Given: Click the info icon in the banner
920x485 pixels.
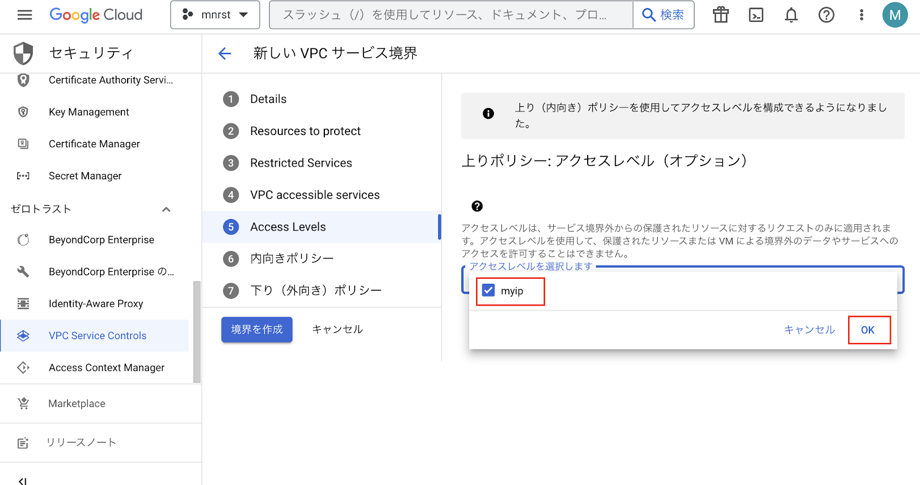Looking at the screenshot, I should click(x=488, y=114).
